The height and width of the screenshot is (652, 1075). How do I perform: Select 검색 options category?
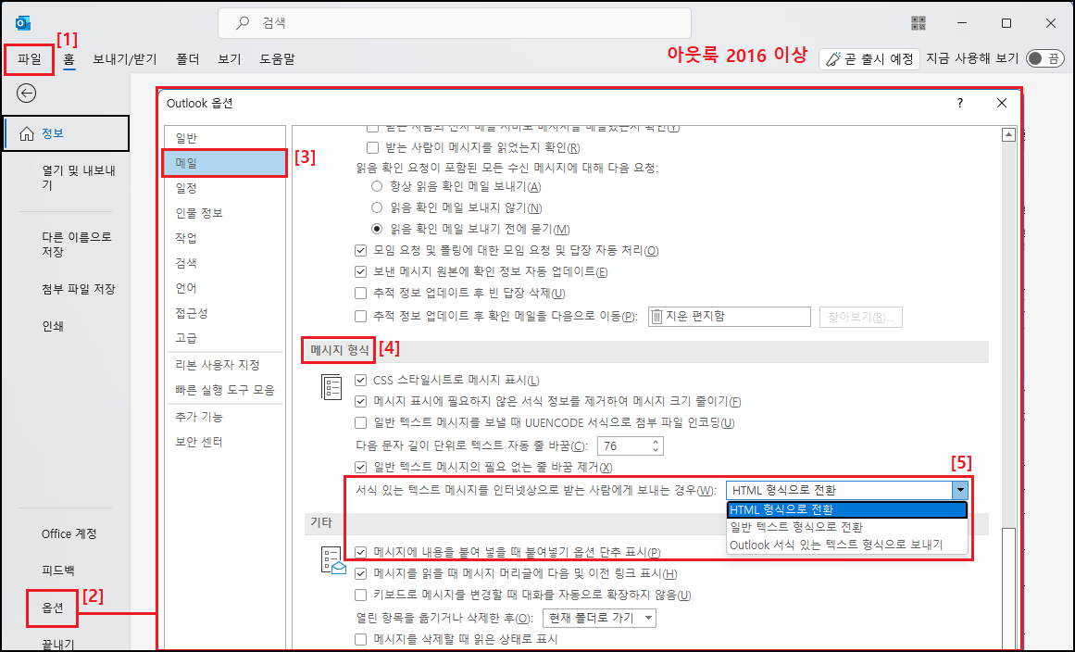[225, 263]
